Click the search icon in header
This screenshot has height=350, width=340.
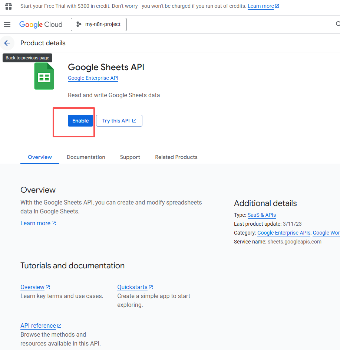point(337,24)
